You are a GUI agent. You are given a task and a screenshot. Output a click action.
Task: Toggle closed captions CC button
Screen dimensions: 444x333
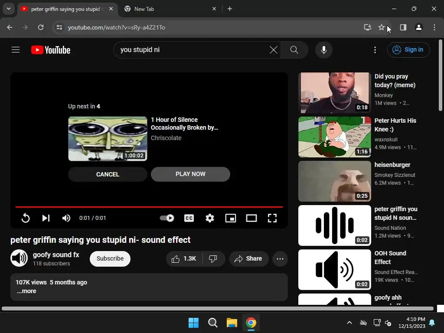point(189,218)
